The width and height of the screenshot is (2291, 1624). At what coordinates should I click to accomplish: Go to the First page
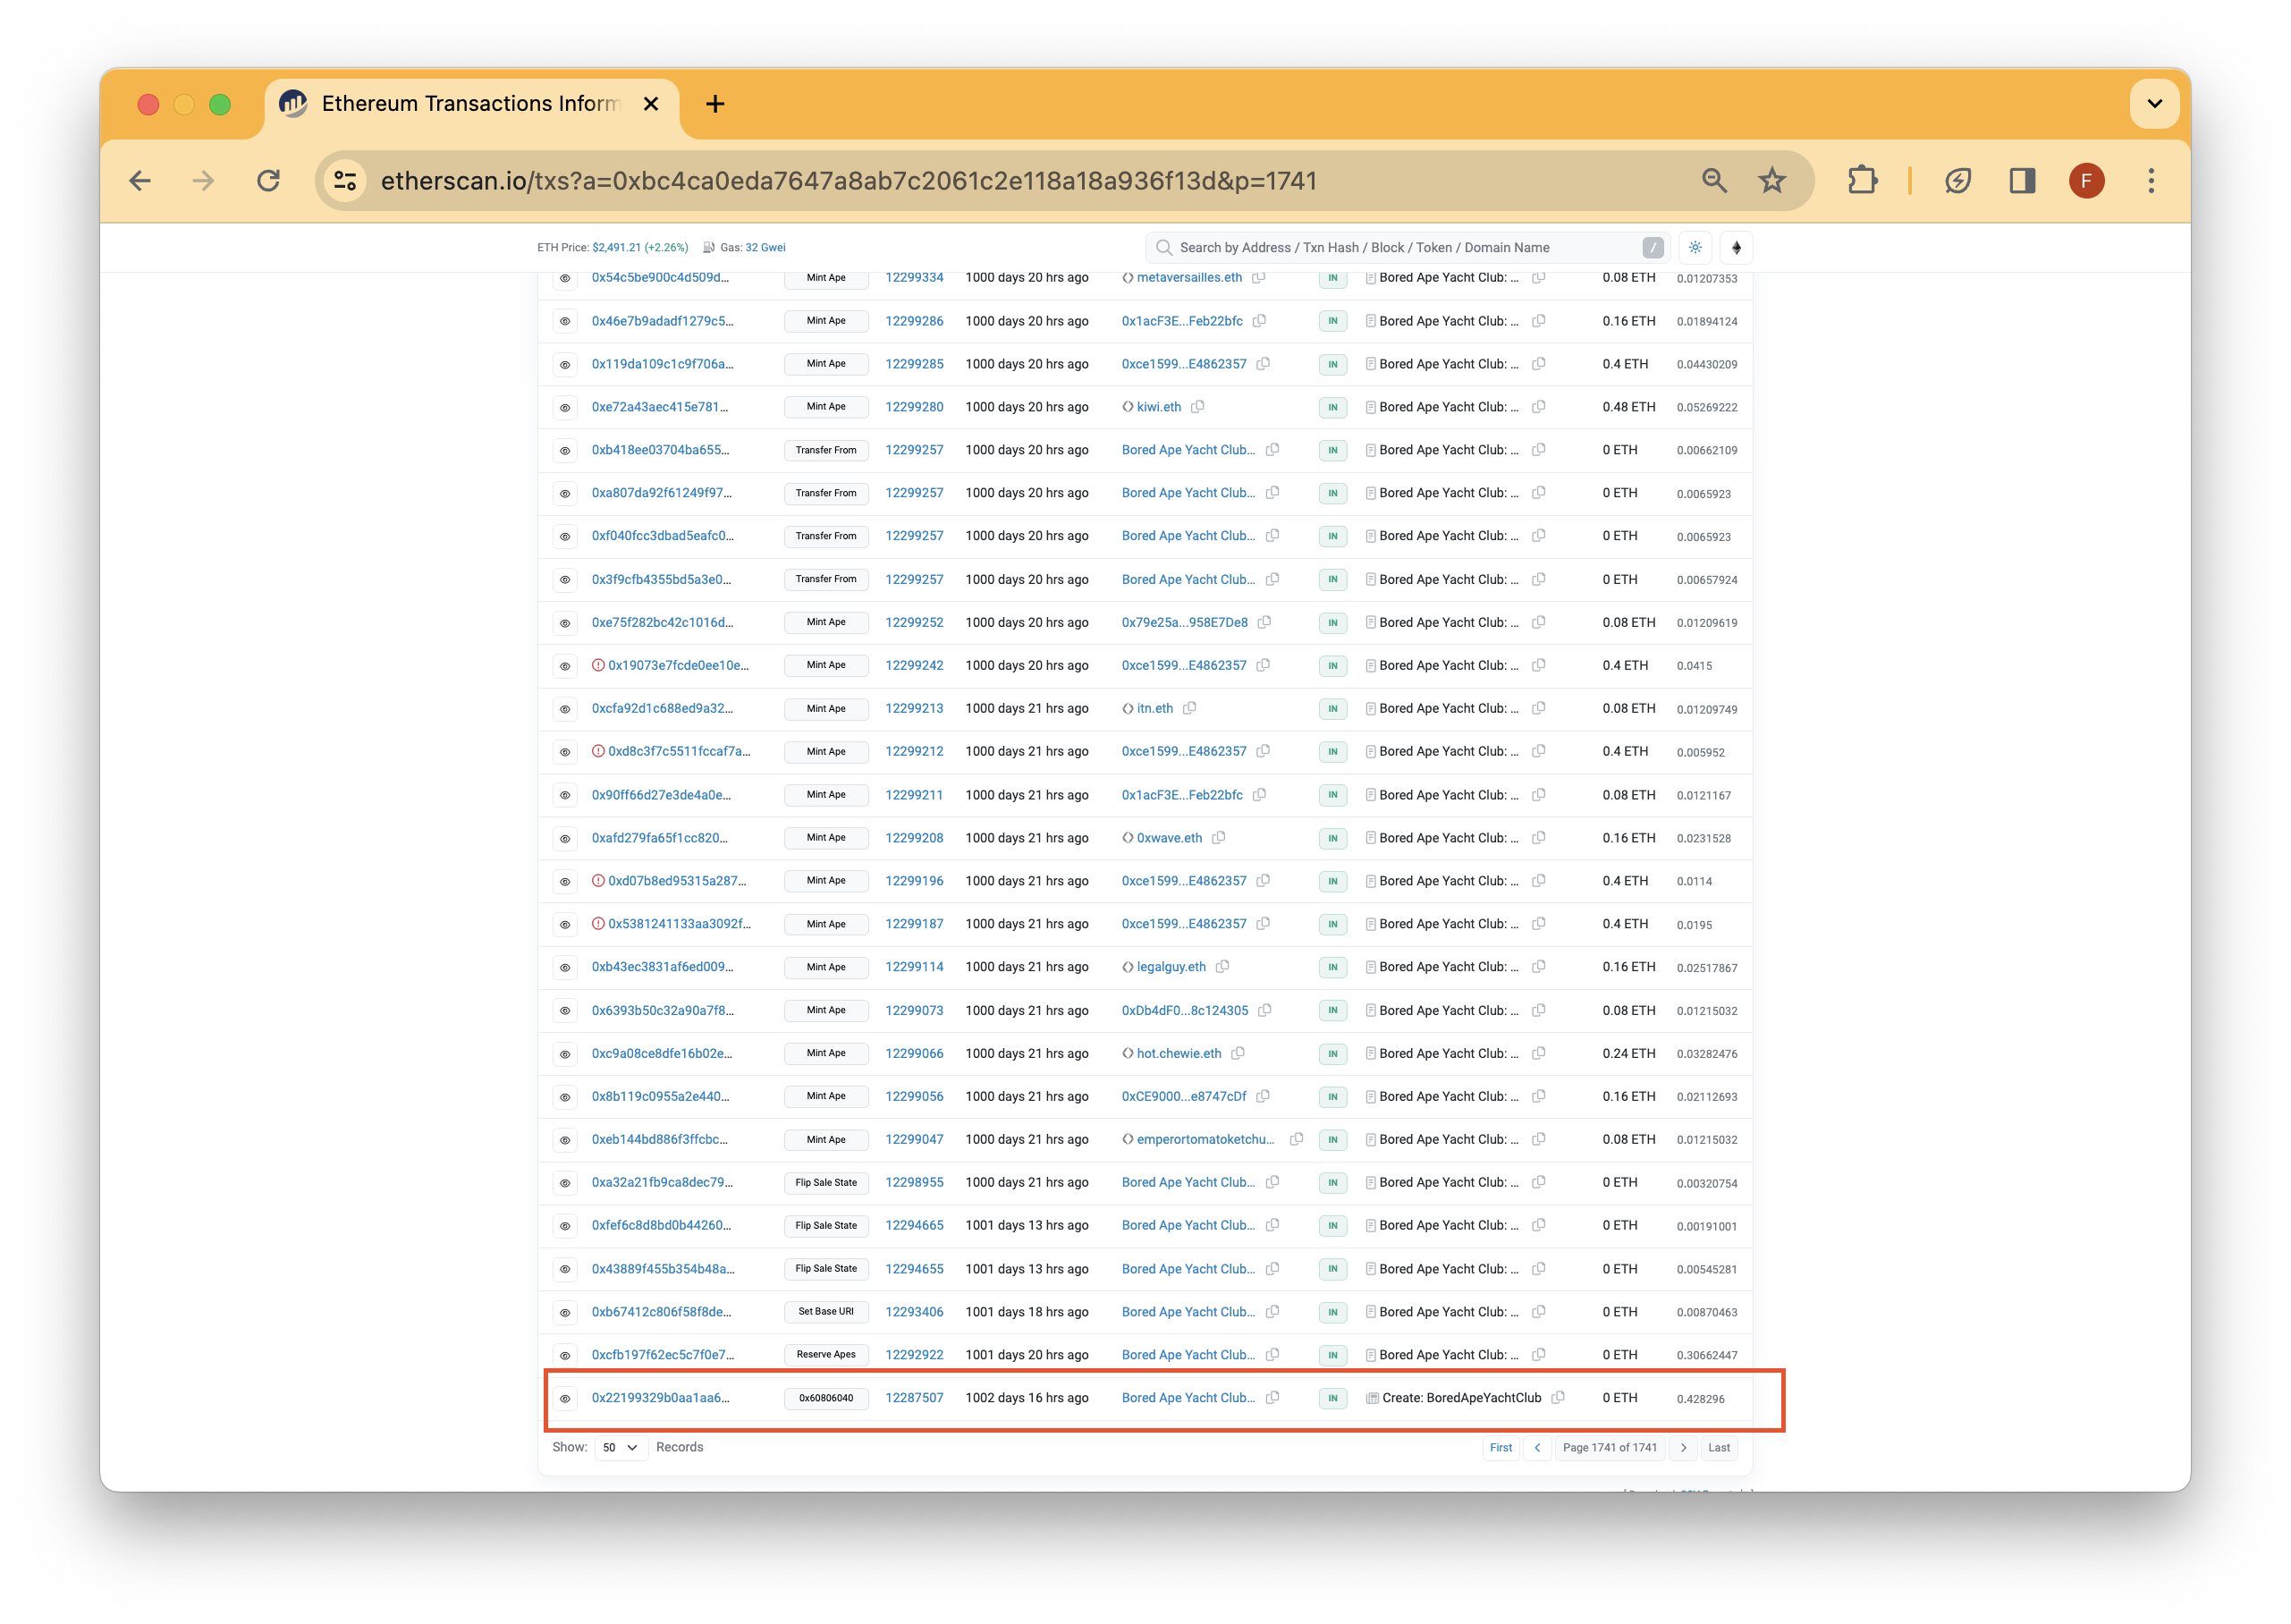pyautogui.click(x=1500, y=1448)
